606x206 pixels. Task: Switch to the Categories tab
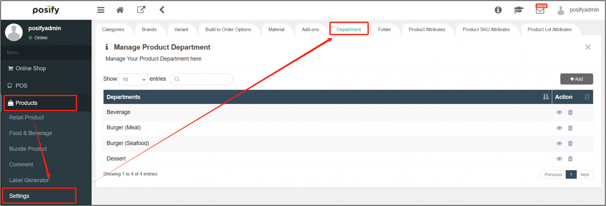[113, 29]
